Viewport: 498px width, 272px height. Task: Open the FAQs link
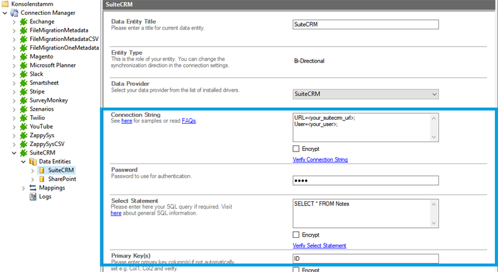[189, 121]
